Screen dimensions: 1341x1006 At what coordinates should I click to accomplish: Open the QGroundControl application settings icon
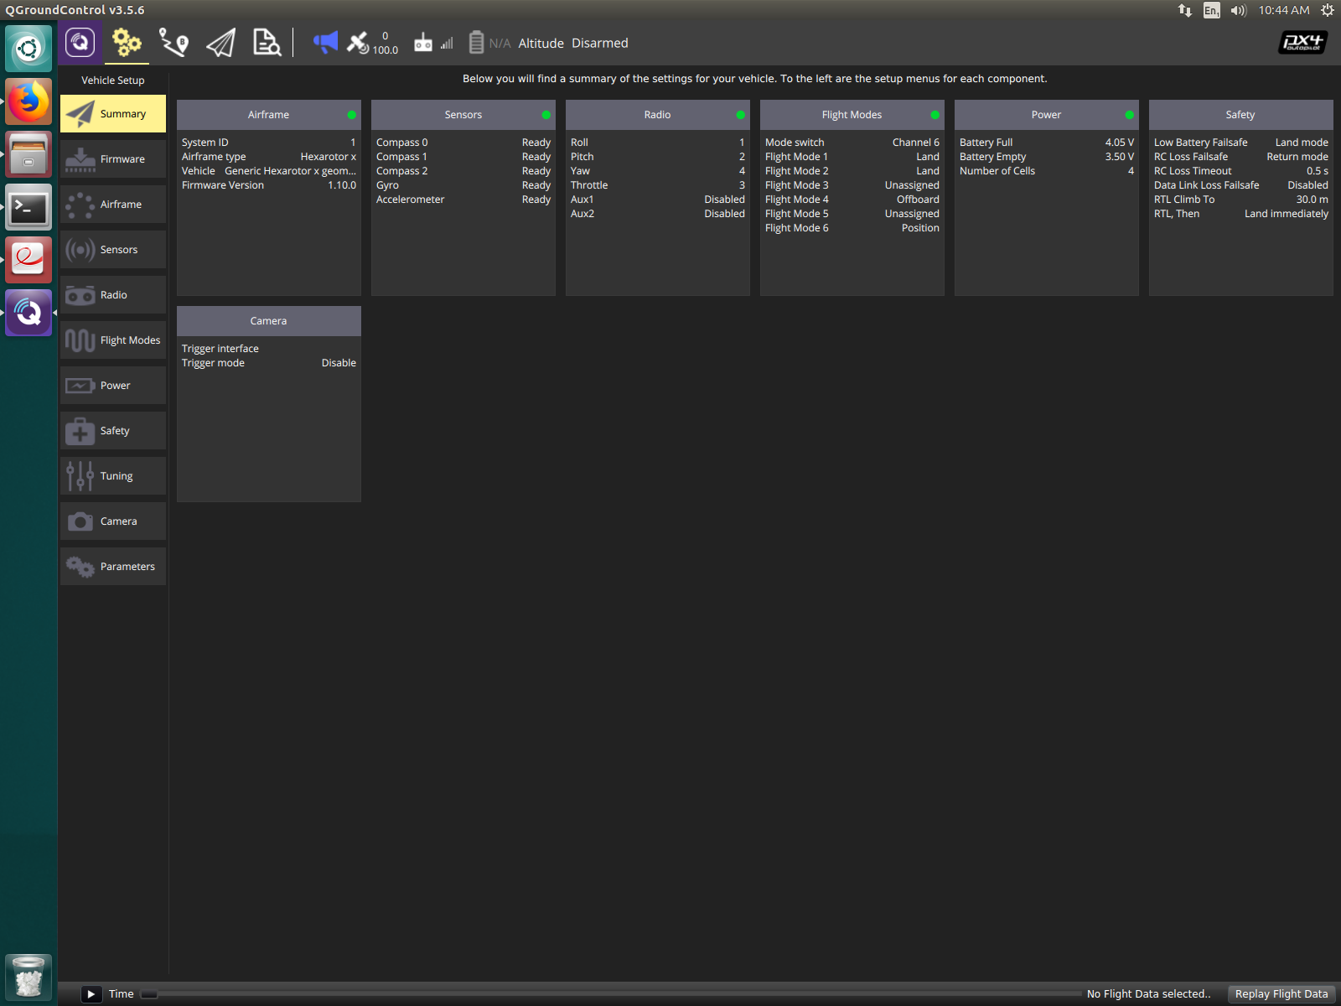80,43
